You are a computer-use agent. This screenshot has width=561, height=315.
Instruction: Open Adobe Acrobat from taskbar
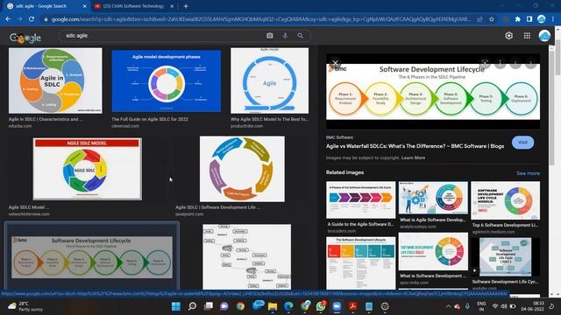pyautogui.click(x=352, y=306)
